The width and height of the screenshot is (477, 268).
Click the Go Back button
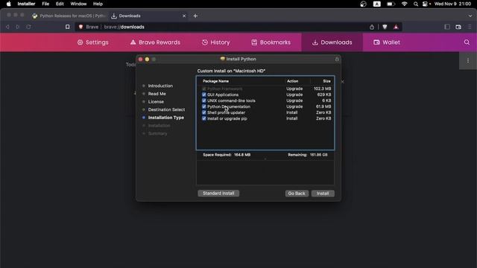[x=297, y=194]
